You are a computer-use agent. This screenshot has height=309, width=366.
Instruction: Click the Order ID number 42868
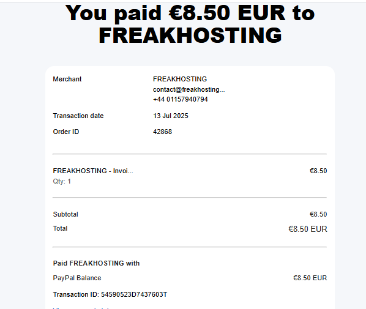pyautogui.click(x=162, y=132)
